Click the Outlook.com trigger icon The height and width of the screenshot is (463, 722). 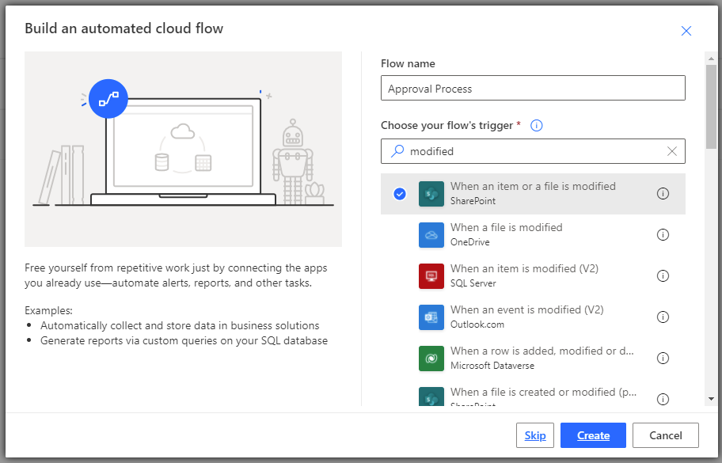point(431,317)
